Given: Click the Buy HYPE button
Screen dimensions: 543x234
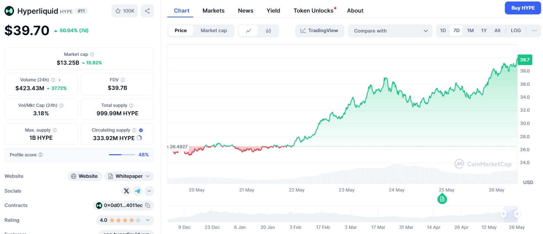Looking at the screenshot, I should 523,8.
